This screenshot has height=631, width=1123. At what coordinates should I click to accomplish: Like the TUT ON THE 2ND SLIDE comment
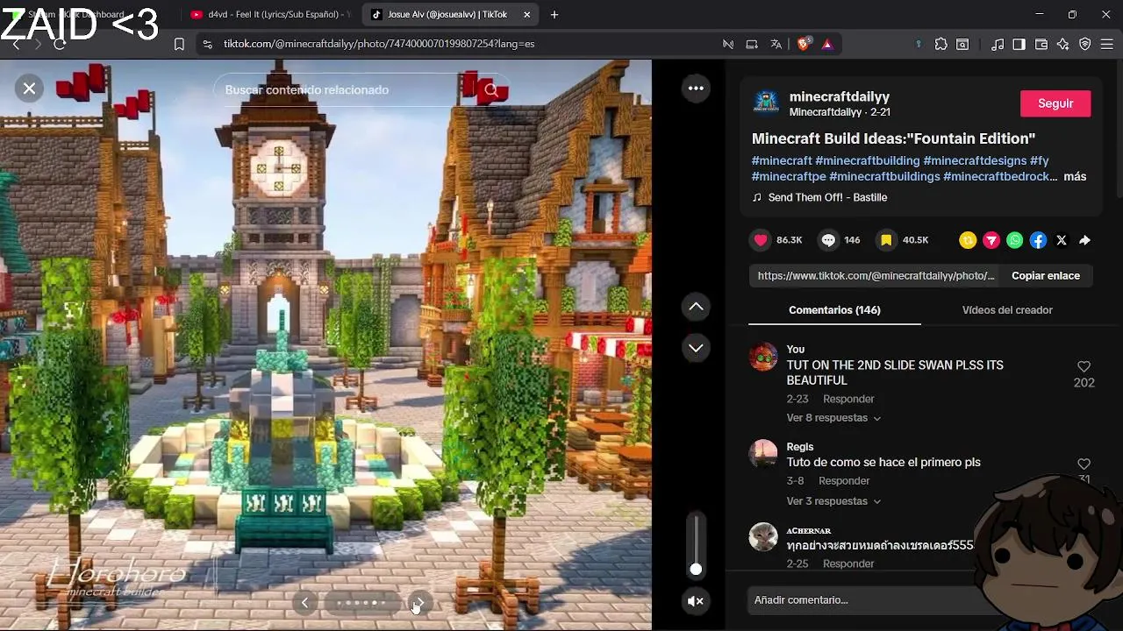coord(1084,367)
